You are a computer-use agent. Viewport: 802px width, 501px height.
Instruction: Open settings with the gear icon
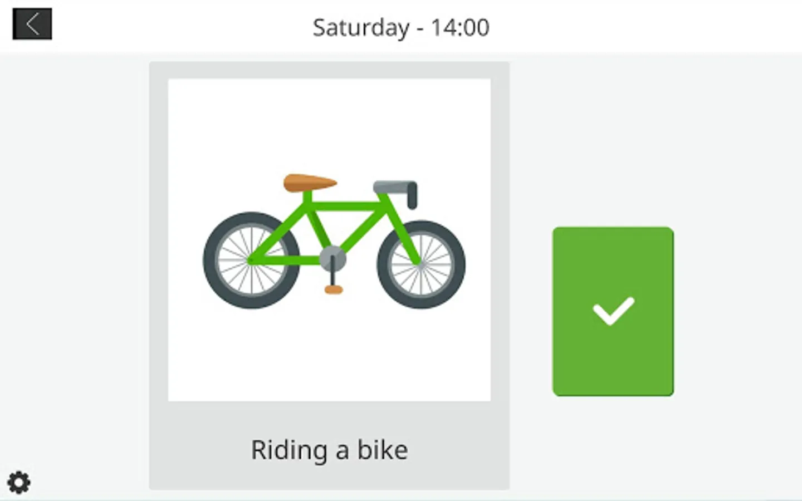(x=19, y=482)
